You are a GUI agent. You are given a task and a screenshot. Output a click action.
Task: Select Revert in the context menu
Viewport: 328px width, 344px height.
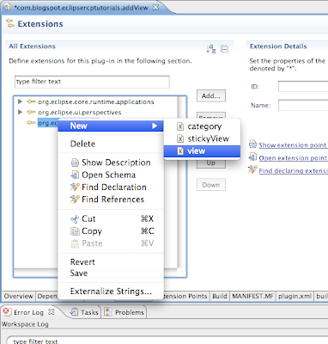click(x=111, y=262)
